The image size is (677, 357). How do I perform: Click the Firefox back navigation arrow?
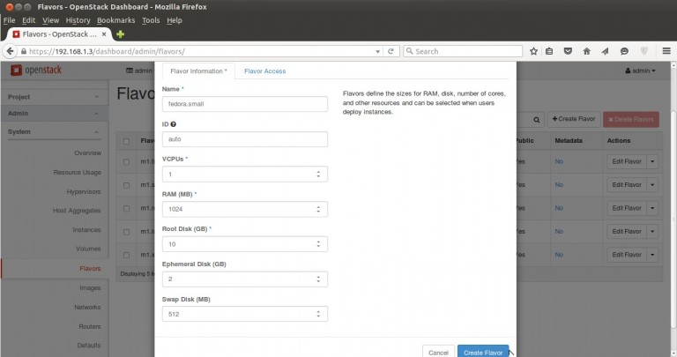click(x=12, y=51)
